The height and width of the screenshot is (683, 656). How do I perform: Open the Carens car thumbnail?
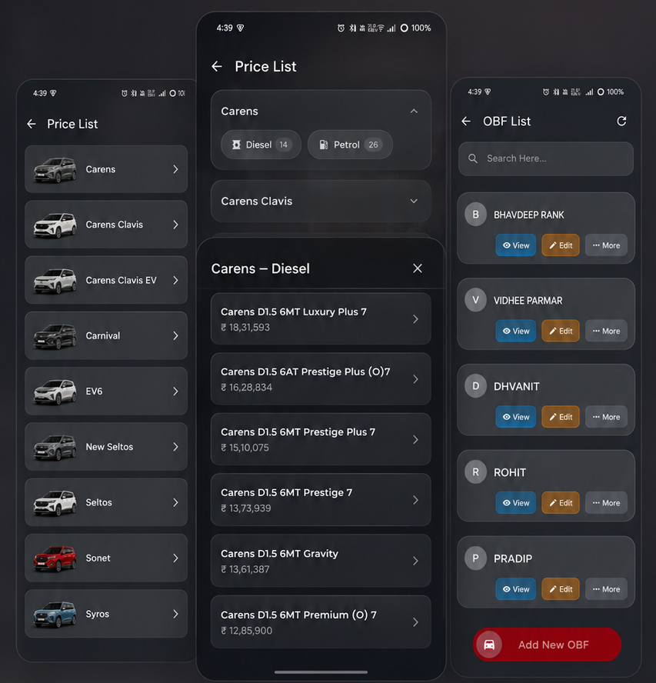55,169
